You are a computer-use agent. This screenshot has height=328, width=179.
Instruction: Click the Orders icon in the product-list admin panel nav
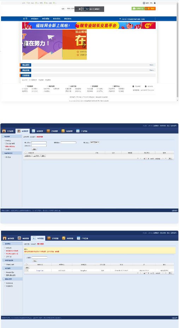pyautogui.click(x=48, y=131)
